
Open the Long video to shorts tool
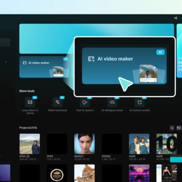point(30,102)
